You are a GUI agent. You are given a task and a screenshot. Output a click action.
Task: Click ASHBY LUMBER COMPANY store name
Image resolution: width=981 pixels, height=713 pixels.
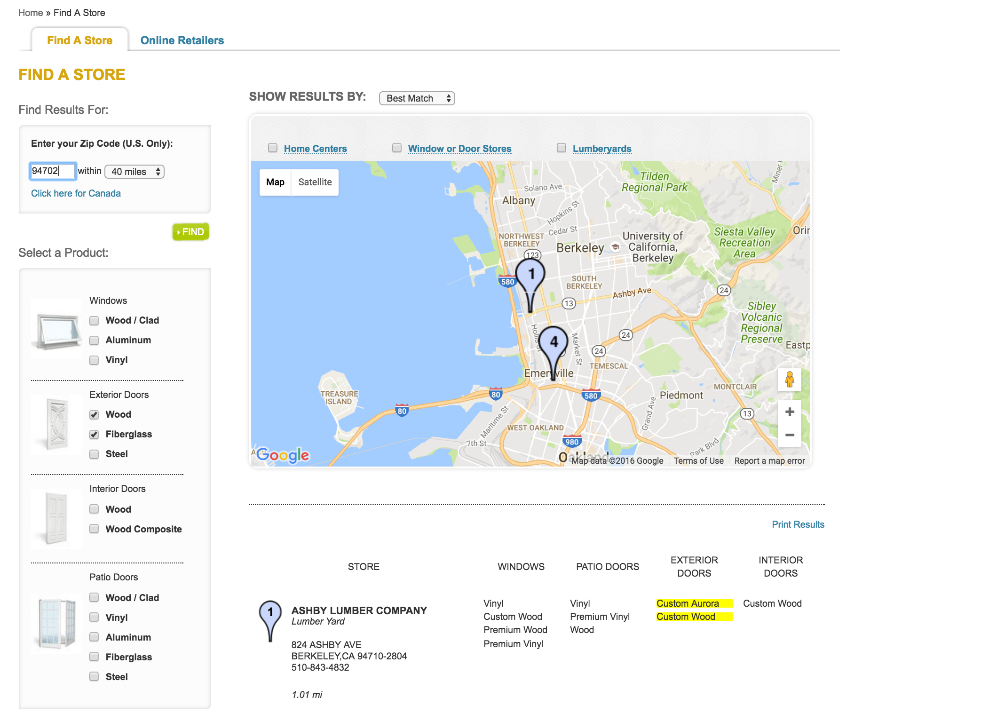click(359, 610)
